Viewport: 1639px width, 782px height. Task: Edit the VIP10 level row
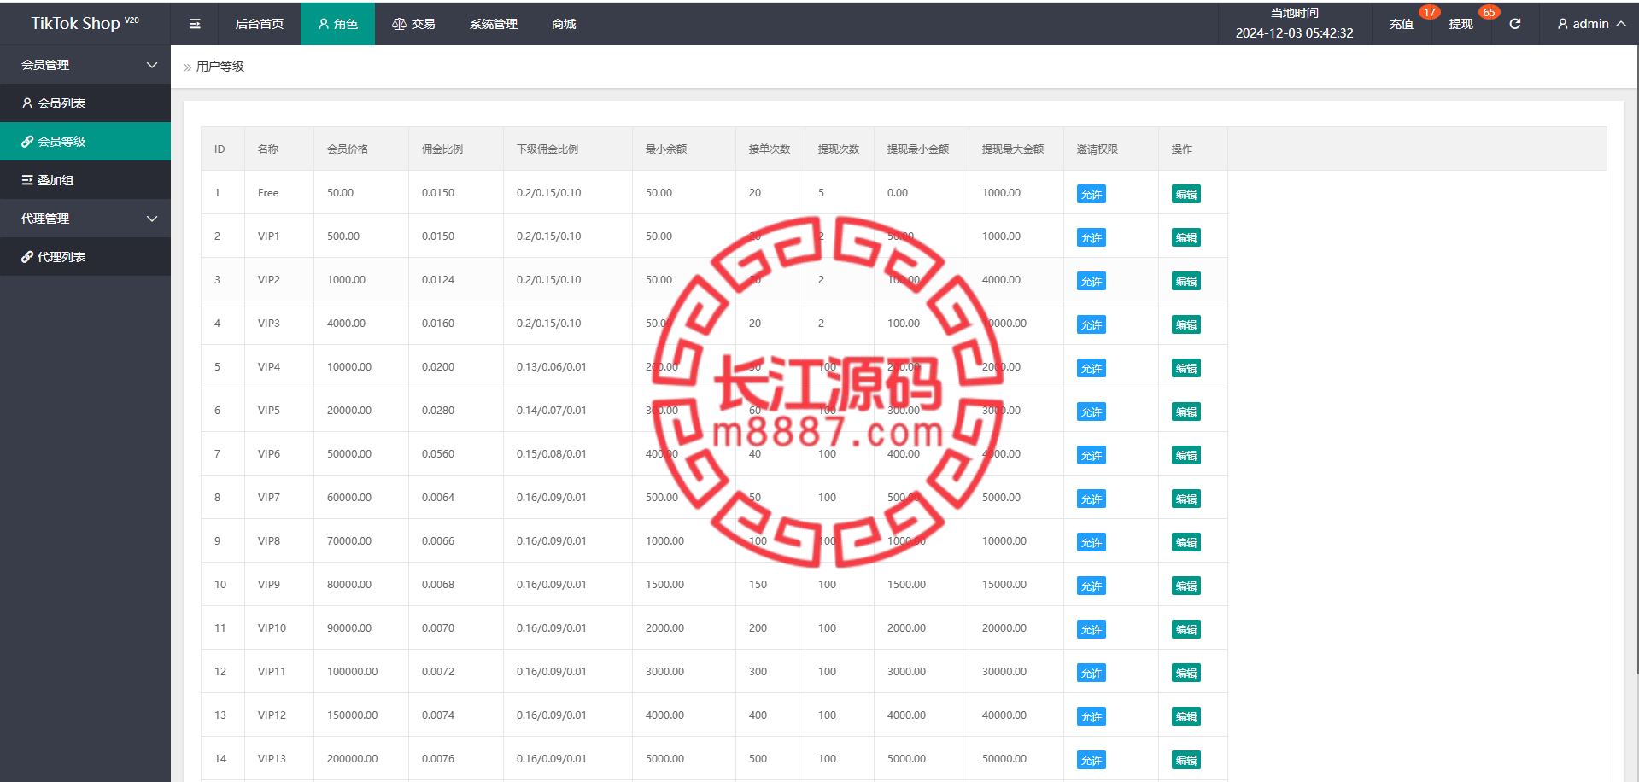pos(1186,629)
